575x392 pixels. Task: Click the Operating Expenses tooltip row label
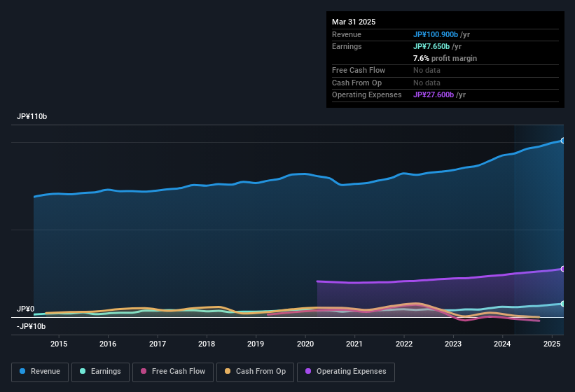click(x=367, y=95)
